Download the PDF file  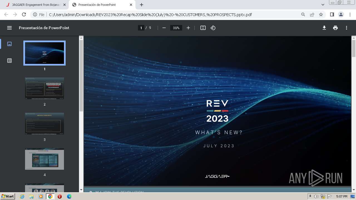pyautogui.click(x=324, y=28)
